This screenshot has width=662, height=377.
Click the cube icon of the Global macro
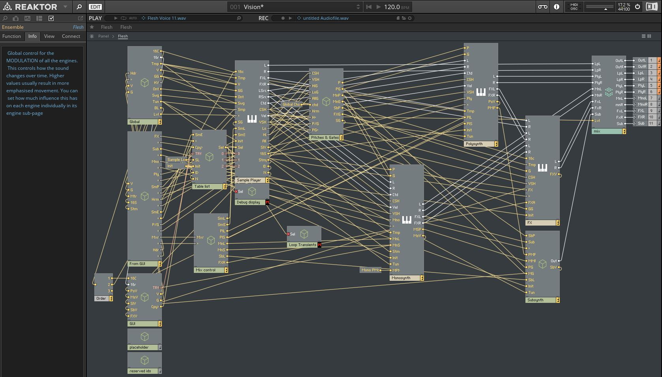[144, 82]
